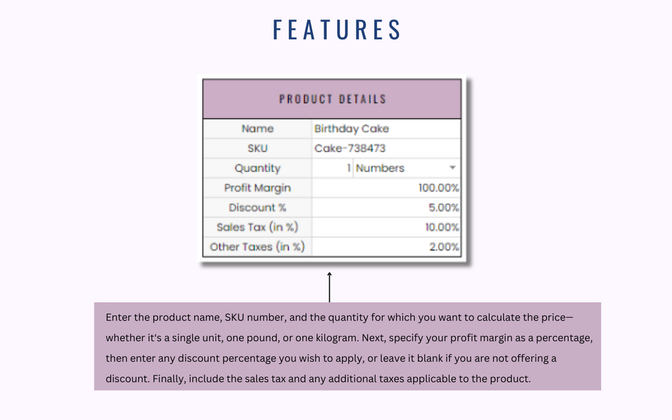Viewport: 672px width, 420px height.
Task: Click the 10.00% sales tax value cell
Action: pyautogui.click(x=386, y=227)
